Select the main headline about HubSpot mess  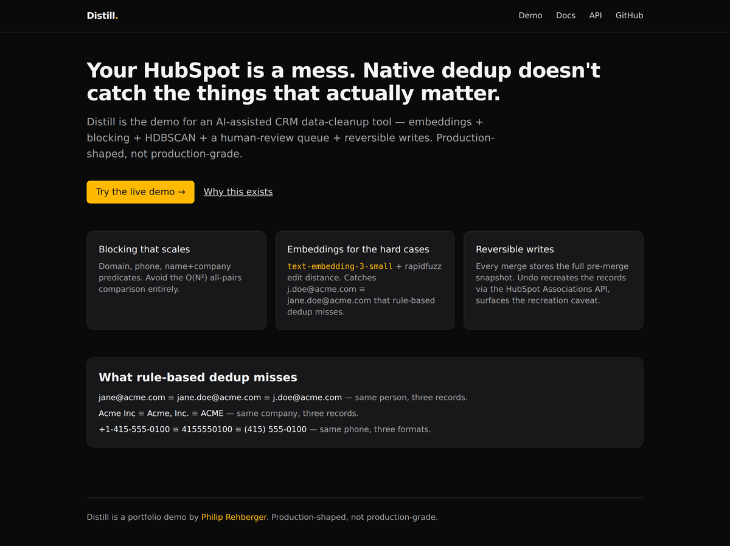pyautogui.click(x=343, y=81)
